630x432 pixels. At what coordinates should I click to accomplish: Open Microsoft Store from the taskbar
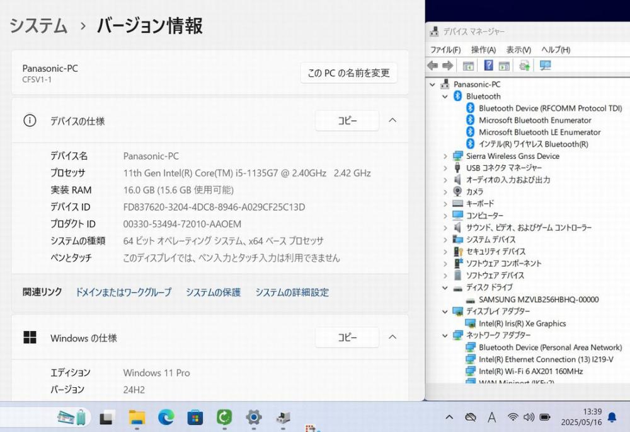pyautogui.click(x=195, y=417)
